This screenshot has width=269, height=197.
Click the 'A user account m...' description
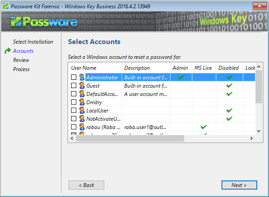click(146, 94)
